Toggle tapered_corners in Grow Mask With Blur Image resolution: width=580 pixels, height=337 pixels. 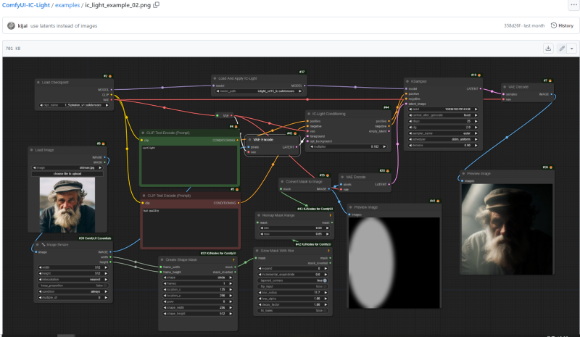click(293, 280)
